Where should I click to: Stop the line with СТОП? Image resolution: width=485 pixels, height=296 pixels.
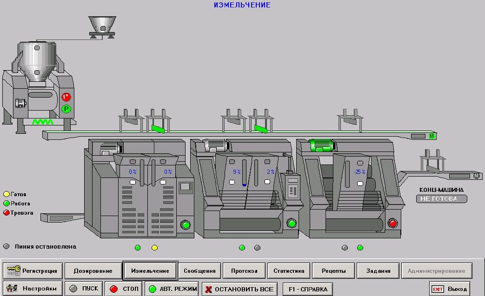[123, 289]
